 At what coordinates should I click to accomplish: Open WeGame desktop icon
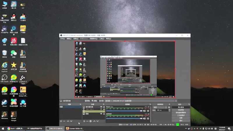click(4, 115)
